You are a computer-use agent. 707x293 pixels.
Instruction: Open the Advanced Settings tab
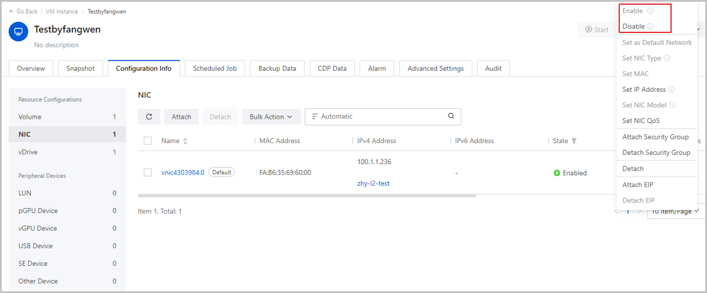(x=435, y=68)
